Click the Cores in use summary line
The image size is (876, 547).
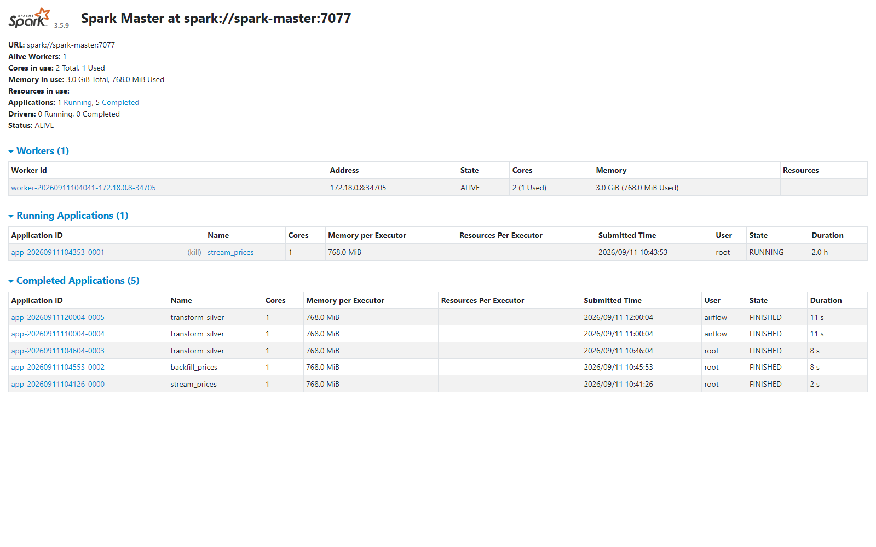[56, 68]
